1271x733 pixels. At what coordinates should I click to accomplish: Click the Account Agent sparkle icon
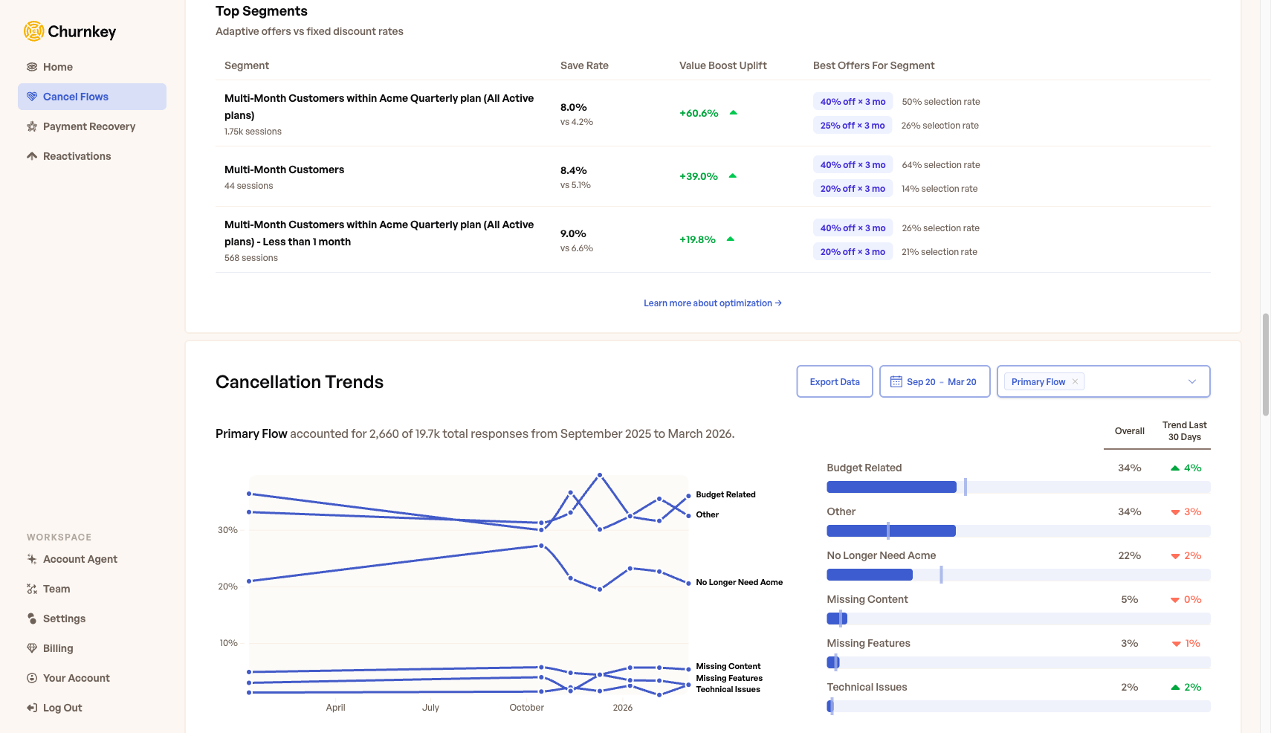tap(32, 559)
